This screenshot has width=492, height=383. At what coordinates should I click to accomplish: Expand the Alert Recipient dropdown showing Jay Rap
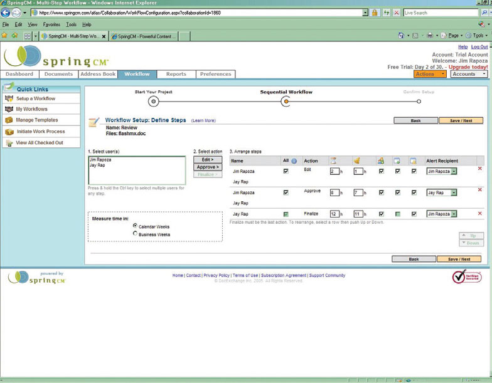[x=454, y=193]
